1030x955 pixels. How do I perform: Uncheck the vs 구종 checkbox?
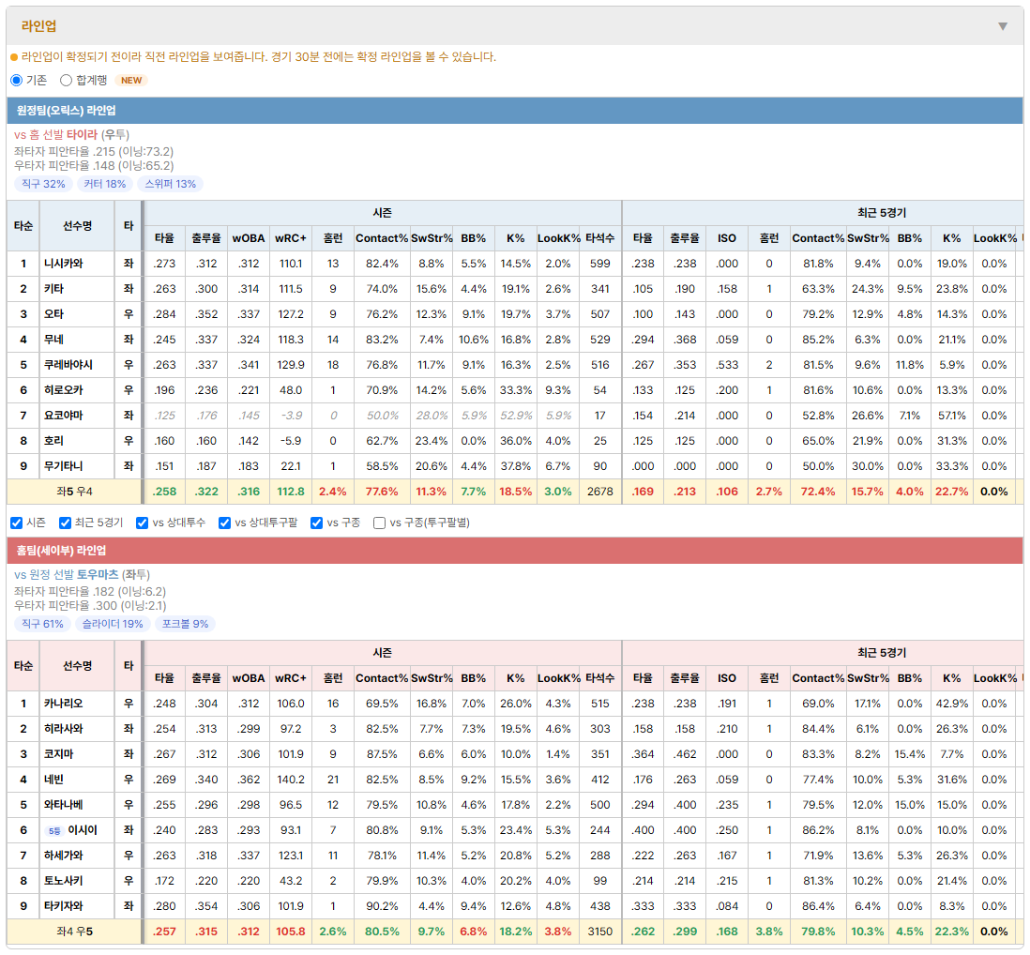[317, 523]
